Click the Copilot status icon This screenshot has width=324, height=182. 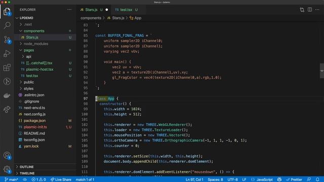pyautogui.click(x=279, y=179)
